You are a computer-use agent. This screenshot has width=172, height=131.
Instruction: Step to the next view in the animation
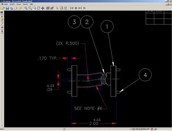[80, 8]
